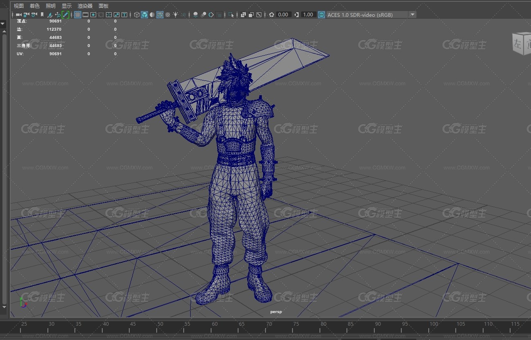This screenshot has height=340, width=531.
Task: Switch to Wireframe display cube icon
Action: 137,15
